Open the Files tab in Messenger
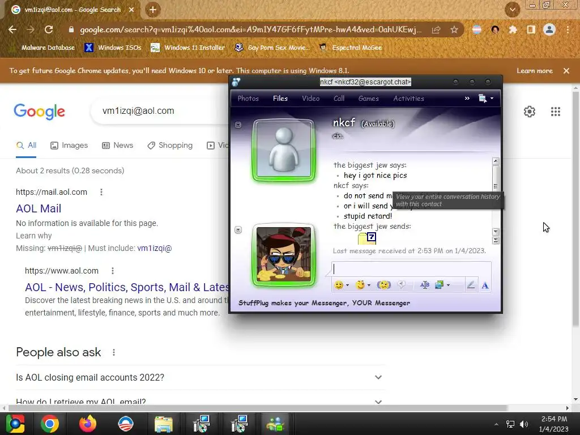The width and height of the screenshot is (580, 435). (280, 99)
